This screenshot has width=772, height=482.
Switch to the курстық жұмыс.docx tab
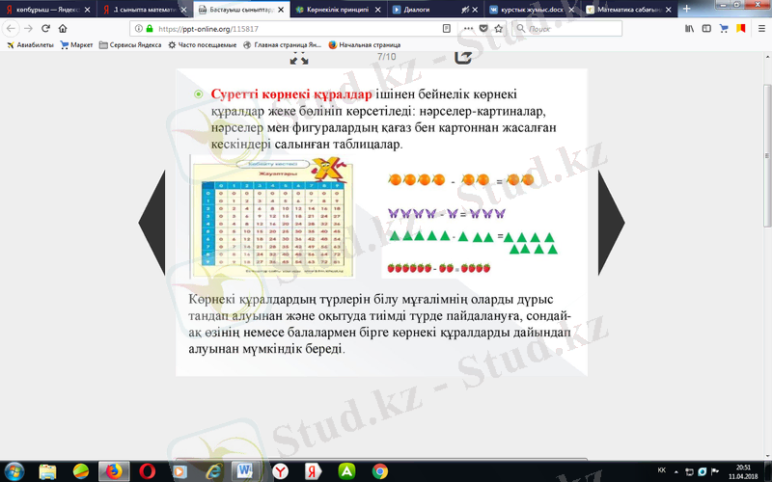(x=526, y=9)
